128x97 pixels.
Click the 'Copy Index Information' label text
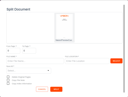pyautogui.click(x=22, y=83)
